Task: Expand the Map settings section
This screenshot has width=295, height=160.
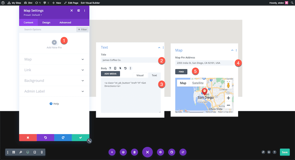Action: tap(54, 59)
